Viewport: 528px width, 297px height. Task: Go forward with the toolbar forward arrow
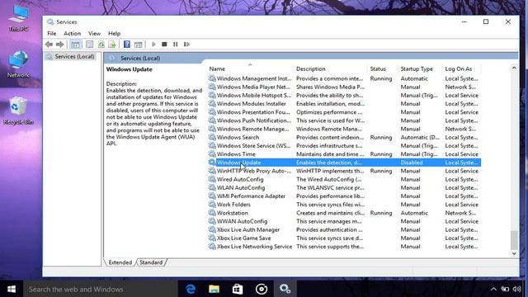[60, 45]
